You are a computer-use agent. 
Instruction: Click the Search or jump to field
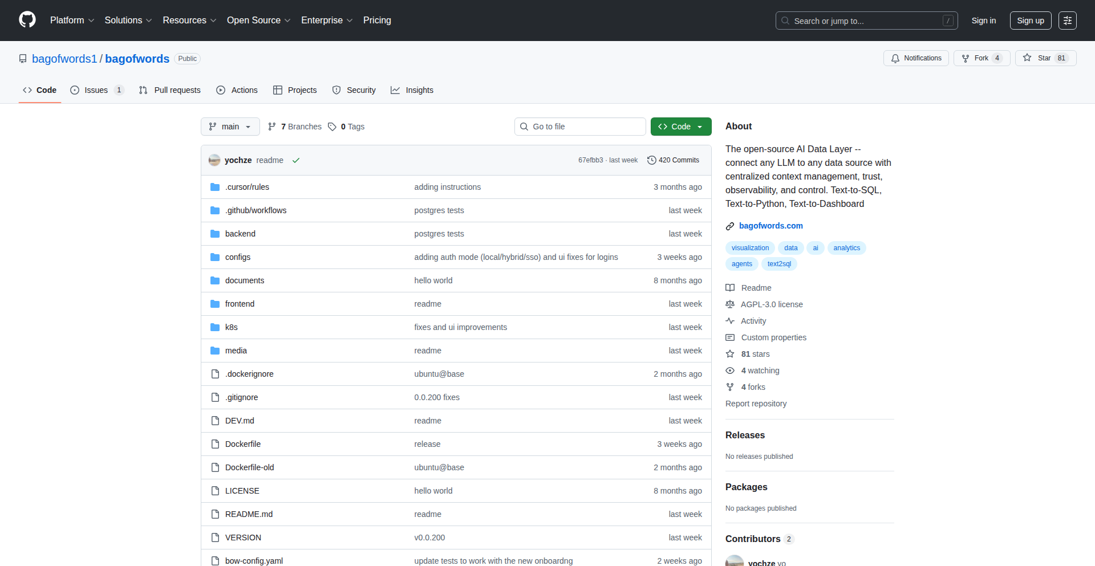click(x=867, y=21)
